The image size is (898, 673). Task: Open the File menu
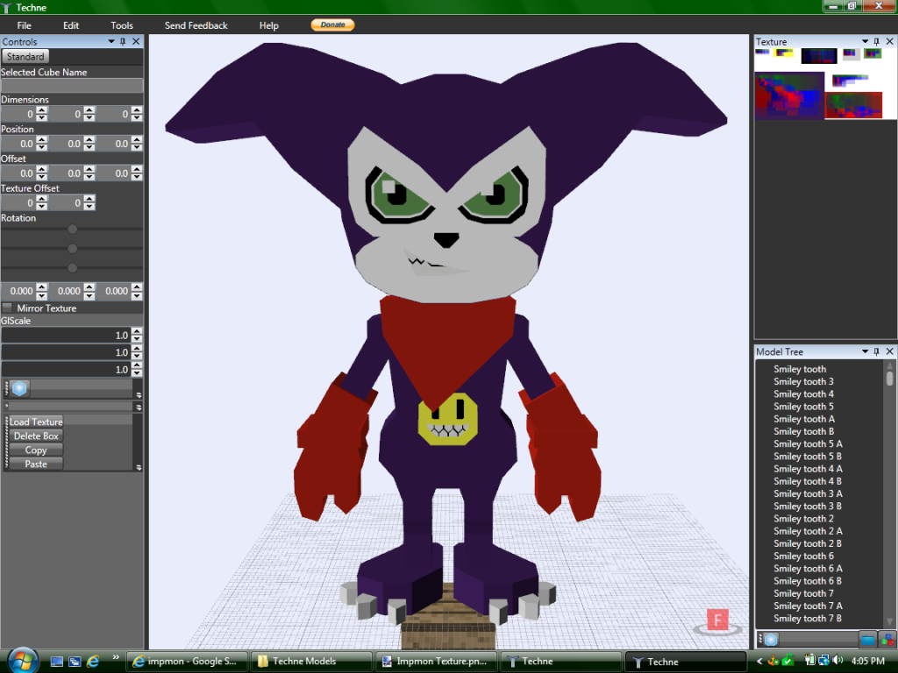24,25
